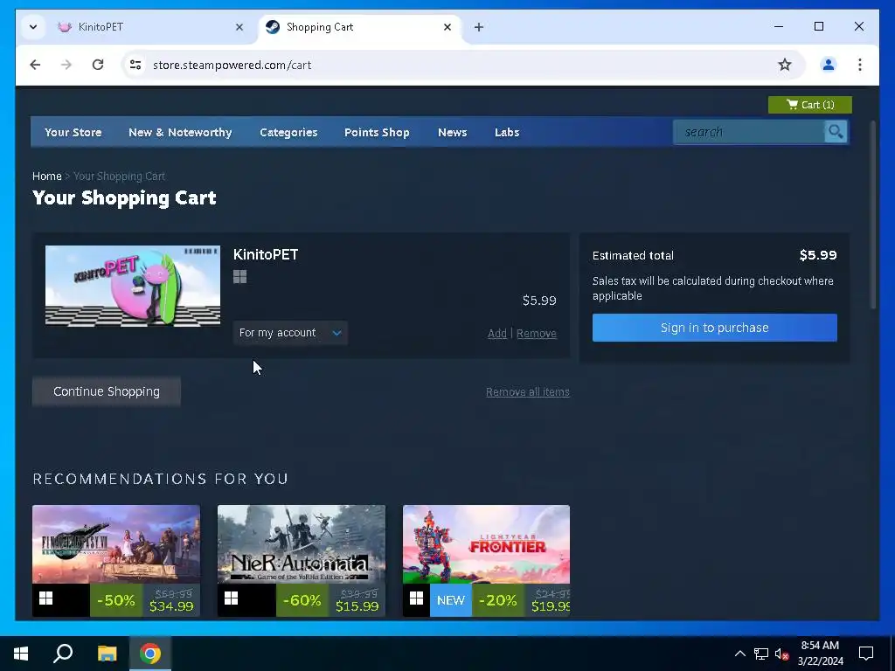Focus the Steam store search field
895x671 pixels.
click(749, 132)
